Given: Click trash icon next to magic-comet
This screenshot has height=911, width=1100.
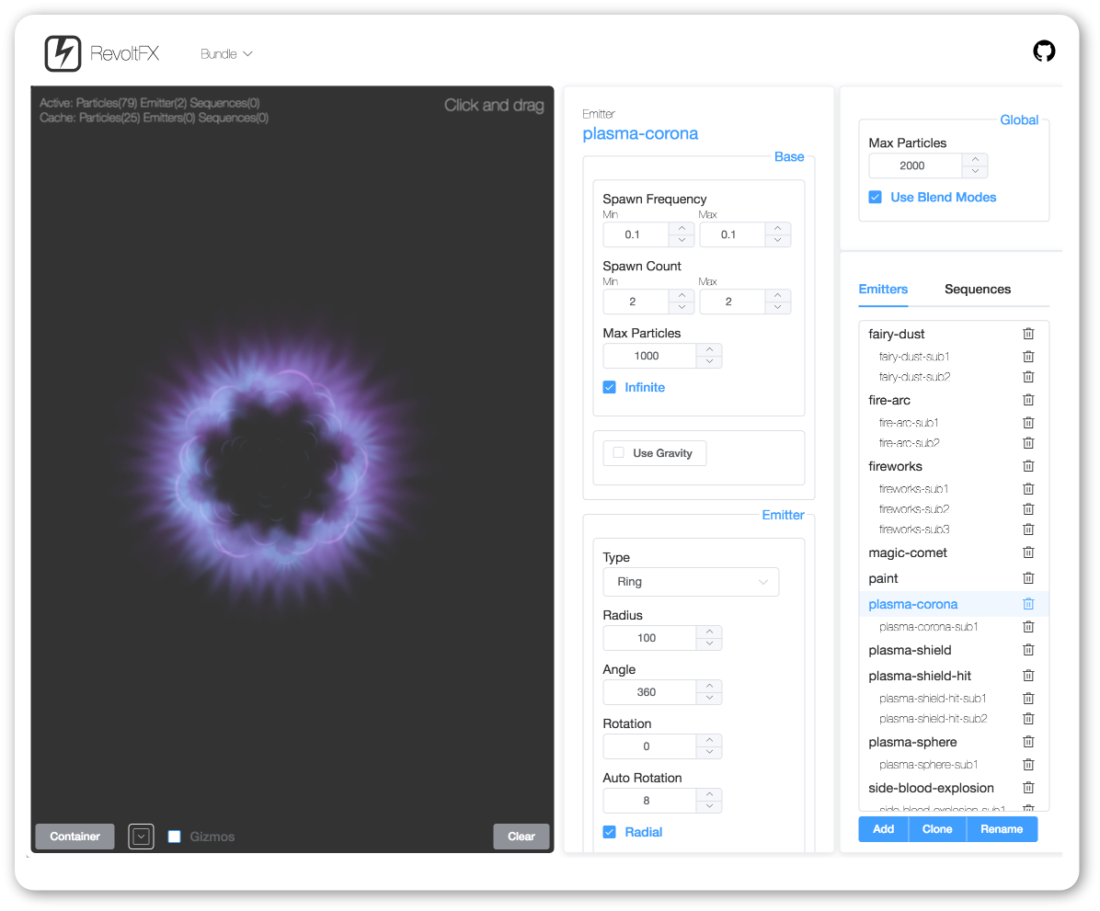Looking at the screenshot, I should pos(1028,552).
